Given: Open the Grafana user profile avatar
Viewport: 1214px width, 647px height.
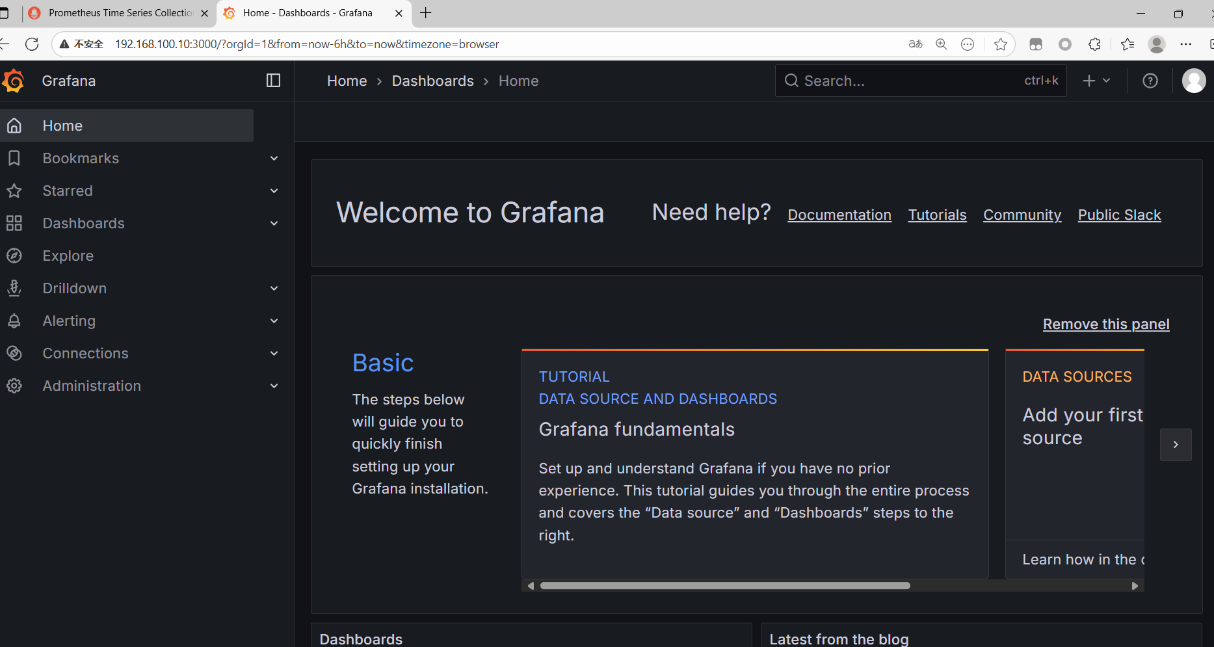Looking at the screenshot, I should pos(1194,81).
